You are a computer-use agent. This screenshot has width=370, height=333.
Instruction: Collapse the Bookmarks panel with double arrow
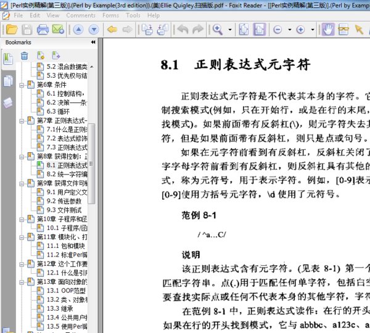pyautogui.click(x=93, y=43)
